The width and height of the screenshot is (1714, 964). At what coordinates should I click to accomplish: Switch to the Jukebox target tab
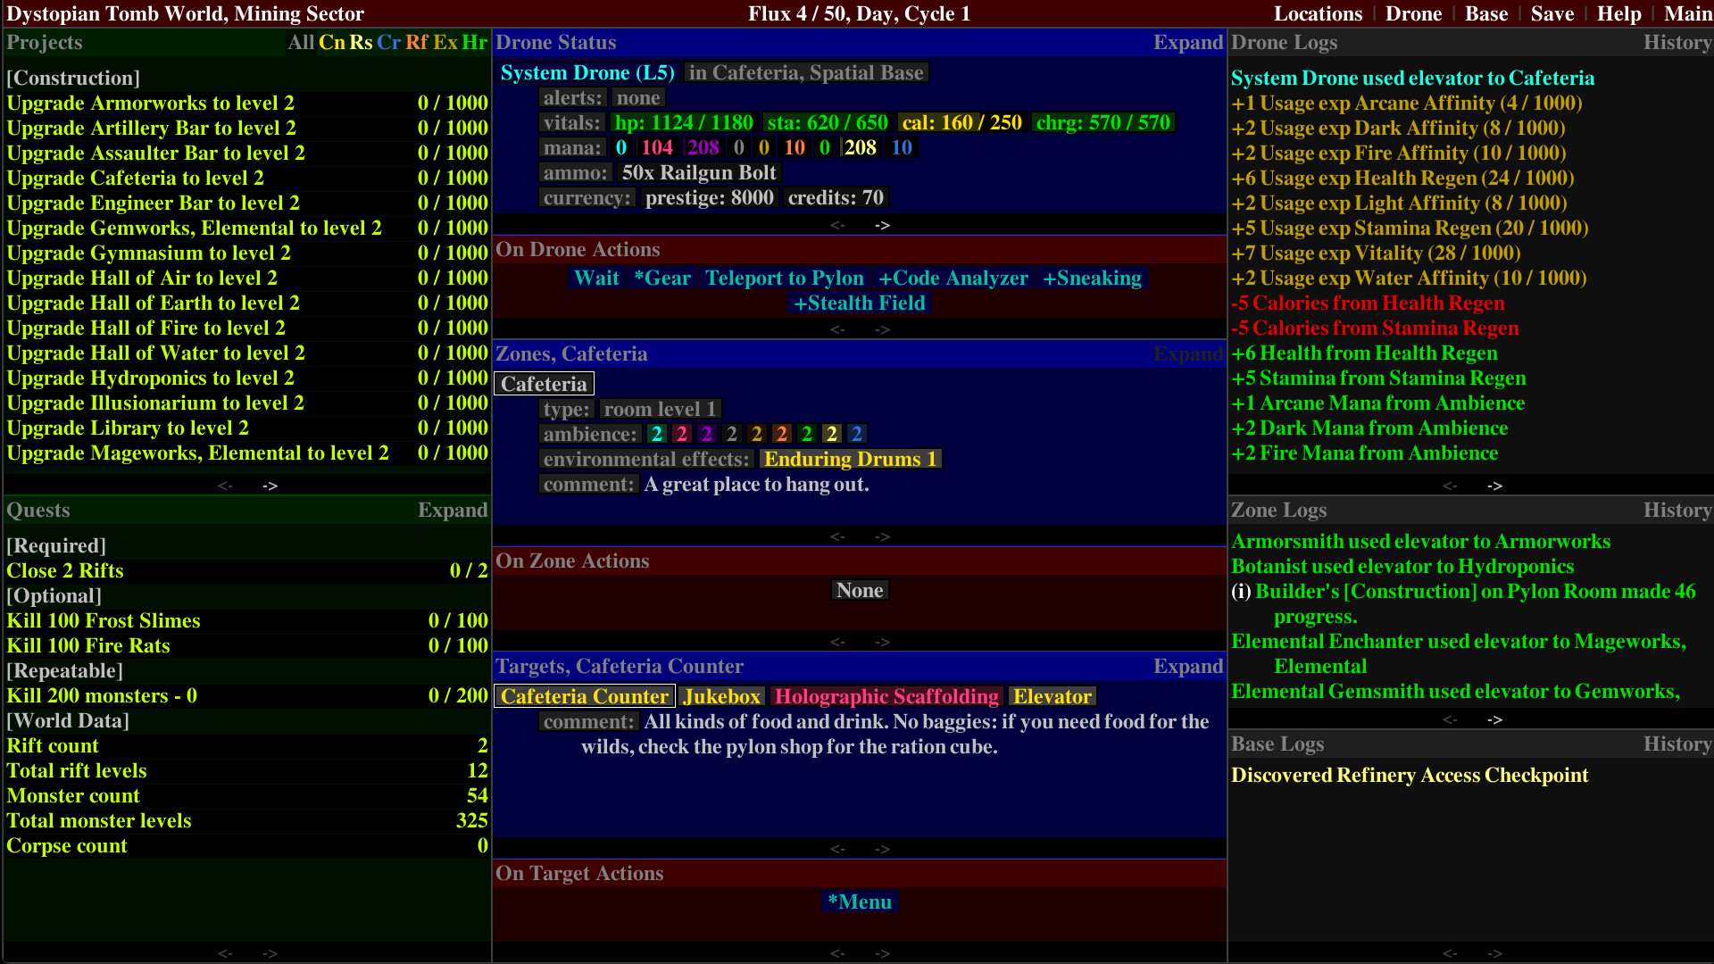pyautogui.click(x=721, y=696)
